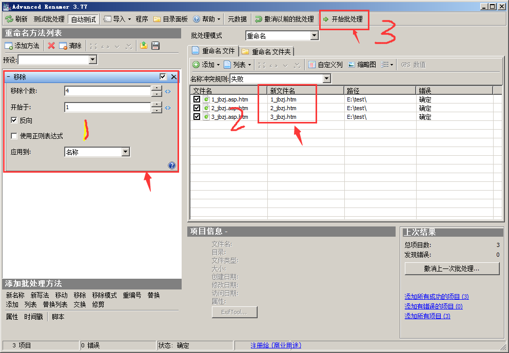Toggle Auto Test (自动测试) button
The width and height of the screenshot is (509, 353).
[84, 19]
